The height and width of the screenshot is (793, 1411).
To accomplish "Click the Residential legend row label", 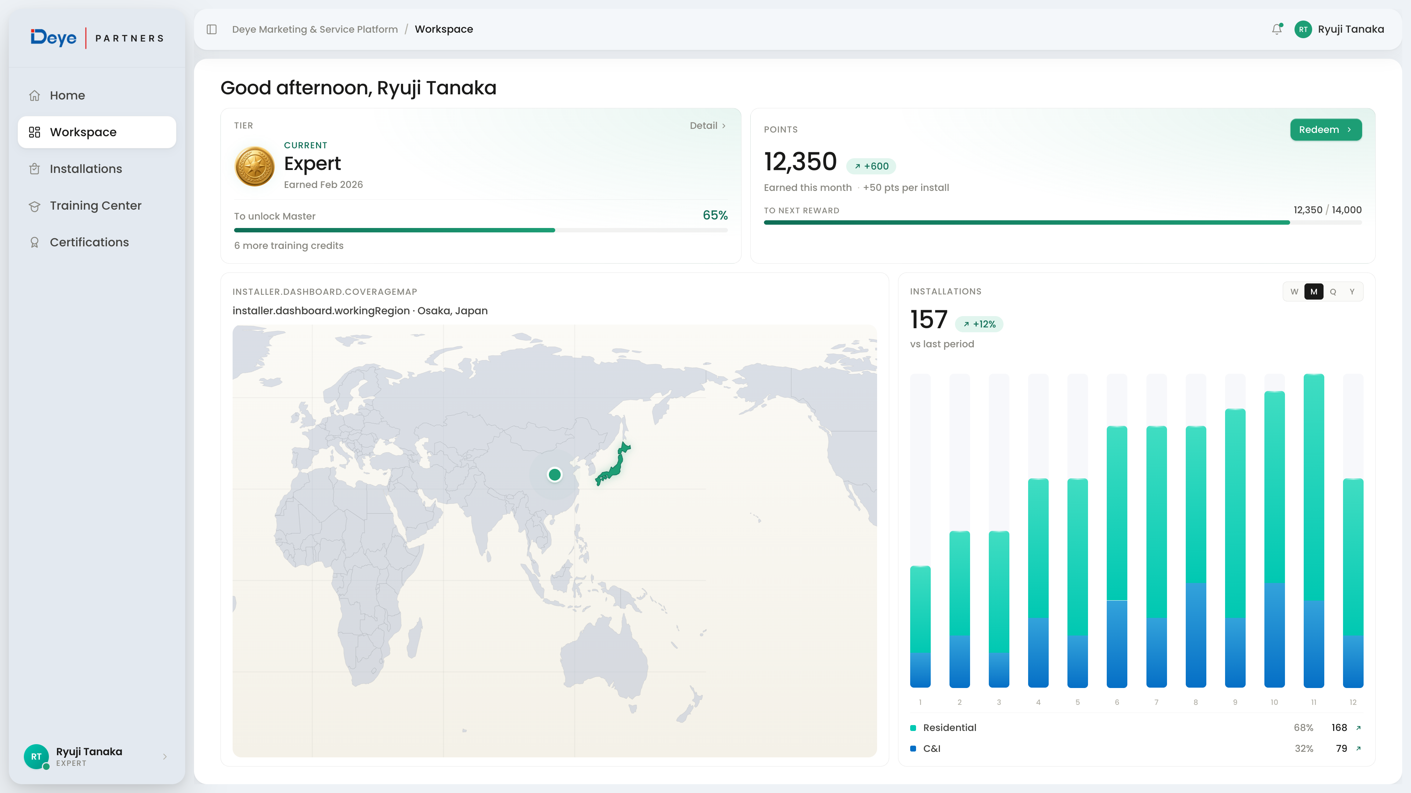I will pyautogui.click(x=949, y=728).
